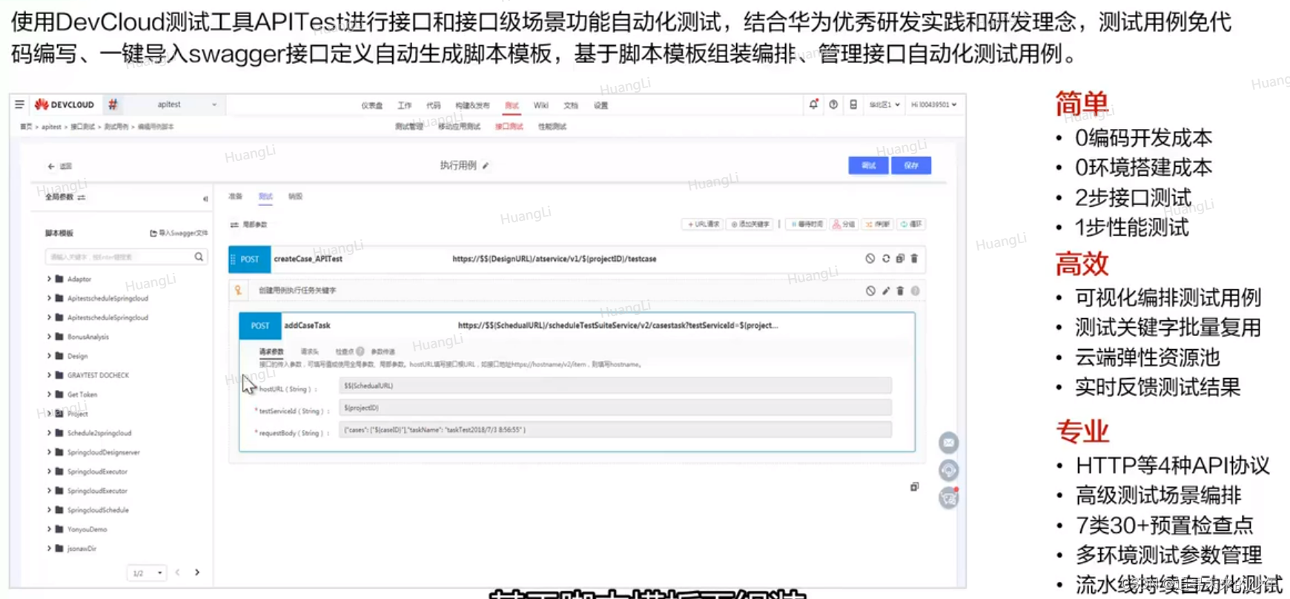Click the + URL请求 toolbar button

pos(702,224)
